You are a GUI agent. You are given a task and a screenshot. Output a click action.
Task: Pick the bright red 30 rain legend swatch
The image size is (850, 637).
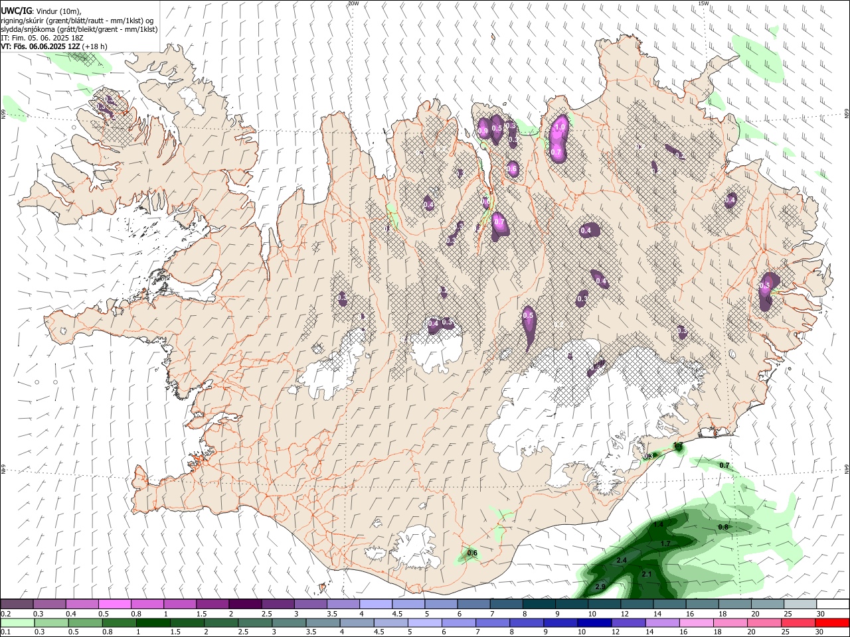(831, 623)
